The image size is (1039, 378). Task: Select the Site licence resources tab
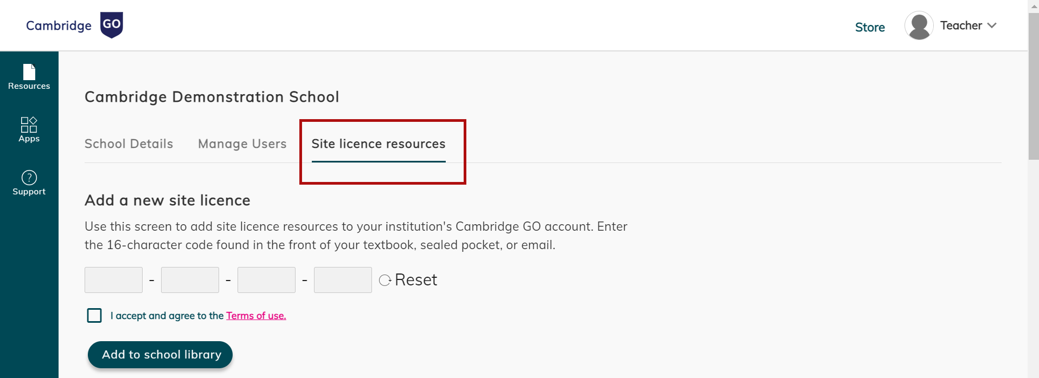pyautogui.click(x=378, y=144)
